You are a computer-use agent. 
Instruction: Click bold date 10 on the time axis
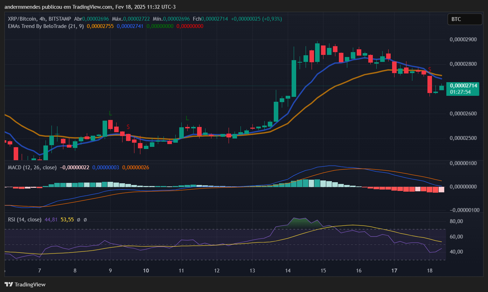tap(146, 271)
